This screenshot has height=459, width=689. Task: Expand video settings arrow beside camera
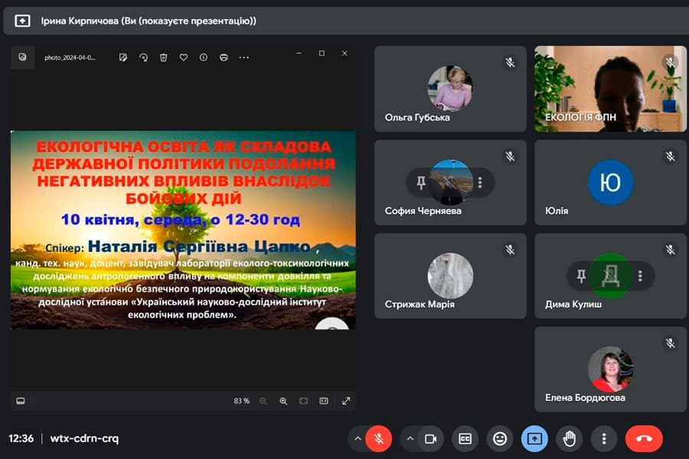tap(410, 438)
